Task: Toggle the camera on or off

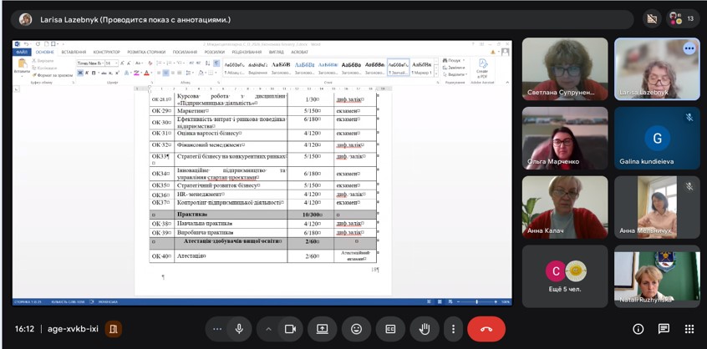Action: (290, 329)
